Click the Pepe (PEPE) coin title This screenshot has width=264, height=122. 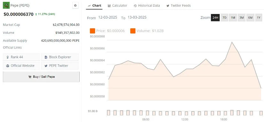point(20,5)
